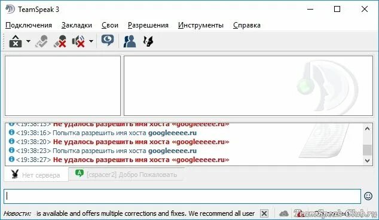Click inside the empty server channel tree panel
Viewport: 379px width, 220px height.
63,86
